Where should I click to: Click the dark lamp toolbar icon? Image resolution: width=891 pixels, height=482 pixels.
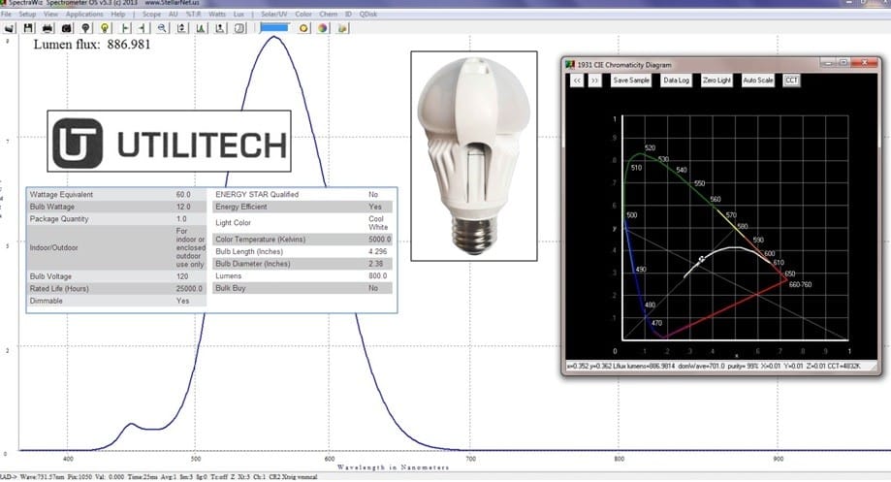pos(86,28)
